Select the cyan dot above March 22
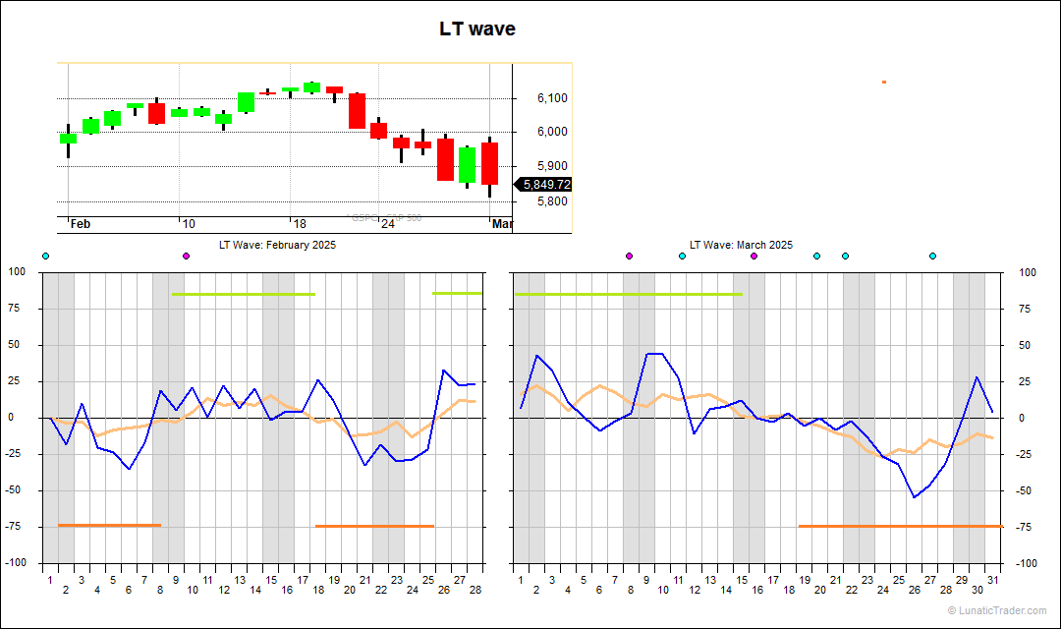This screenshot has height=629, width=1061. point(845,257)
